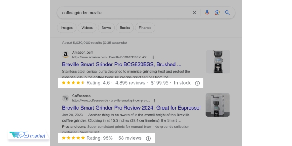Select the Finance filter chip
292x146 pixels.
tap(145, 28)
